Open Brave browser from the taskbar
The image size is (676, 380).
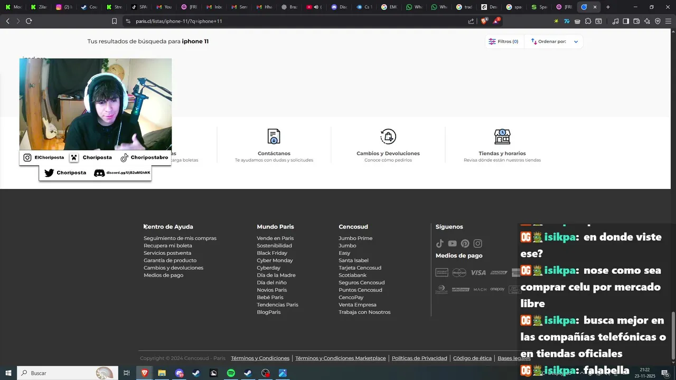click(x=145, y=373)
